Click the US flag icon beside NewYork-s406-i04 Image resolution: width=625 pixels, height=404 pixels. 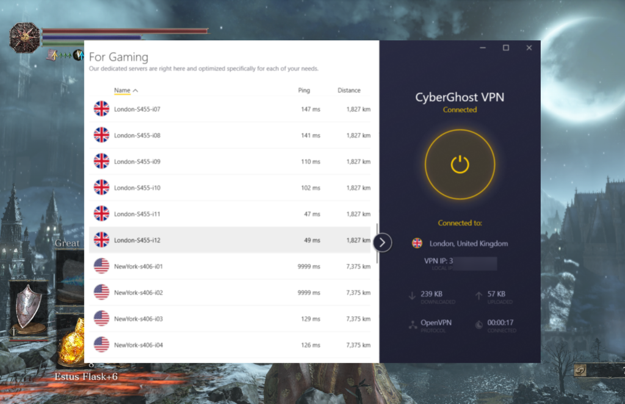[x=101, y=344]
